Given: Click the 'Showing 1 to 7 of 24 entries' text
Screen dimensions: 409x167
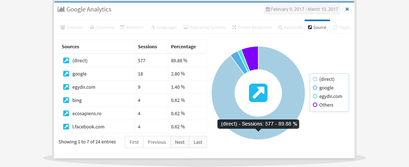Looking at the screenshot, I should pos(87,142).
